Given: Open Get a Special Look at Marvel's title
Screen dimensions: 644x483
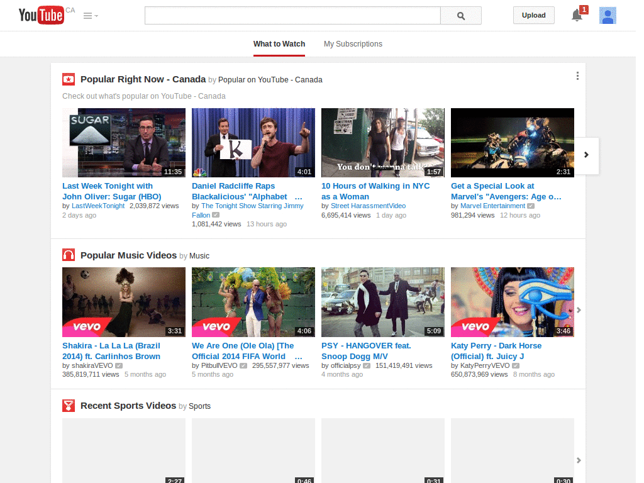Looking at the screenshot, I should coord(506,191).
